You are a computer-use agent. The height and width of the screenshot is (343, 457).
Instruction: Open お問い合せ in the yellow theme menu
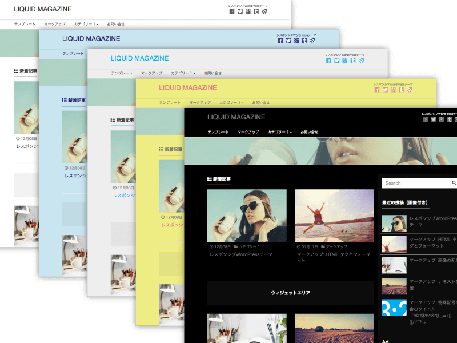click(260, 103)
